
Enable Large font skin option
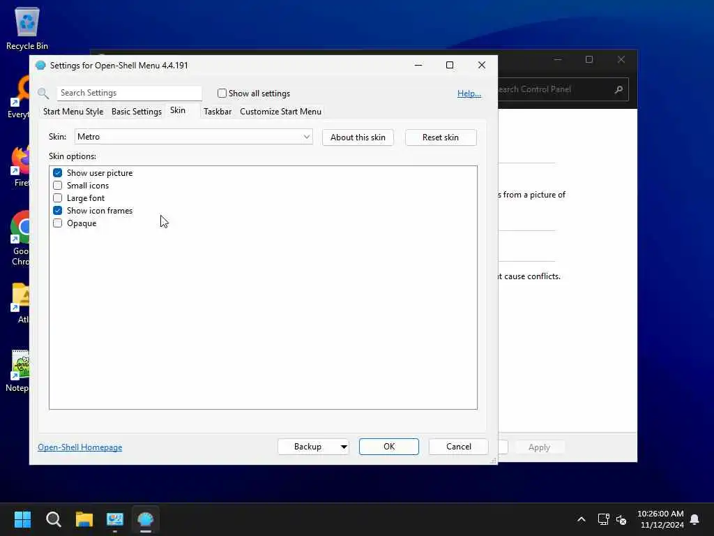(x=57, y=198)
